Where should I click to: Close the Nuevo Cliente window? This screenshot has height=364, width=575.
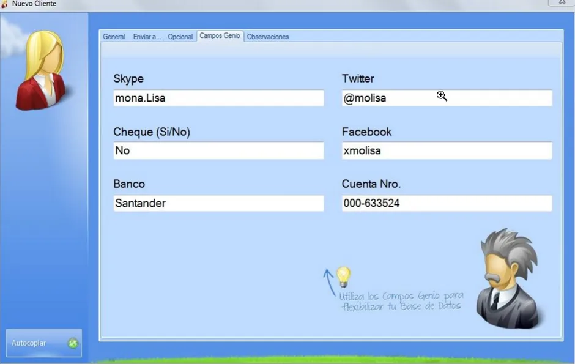pyautogui.click(x=562, y=2)
